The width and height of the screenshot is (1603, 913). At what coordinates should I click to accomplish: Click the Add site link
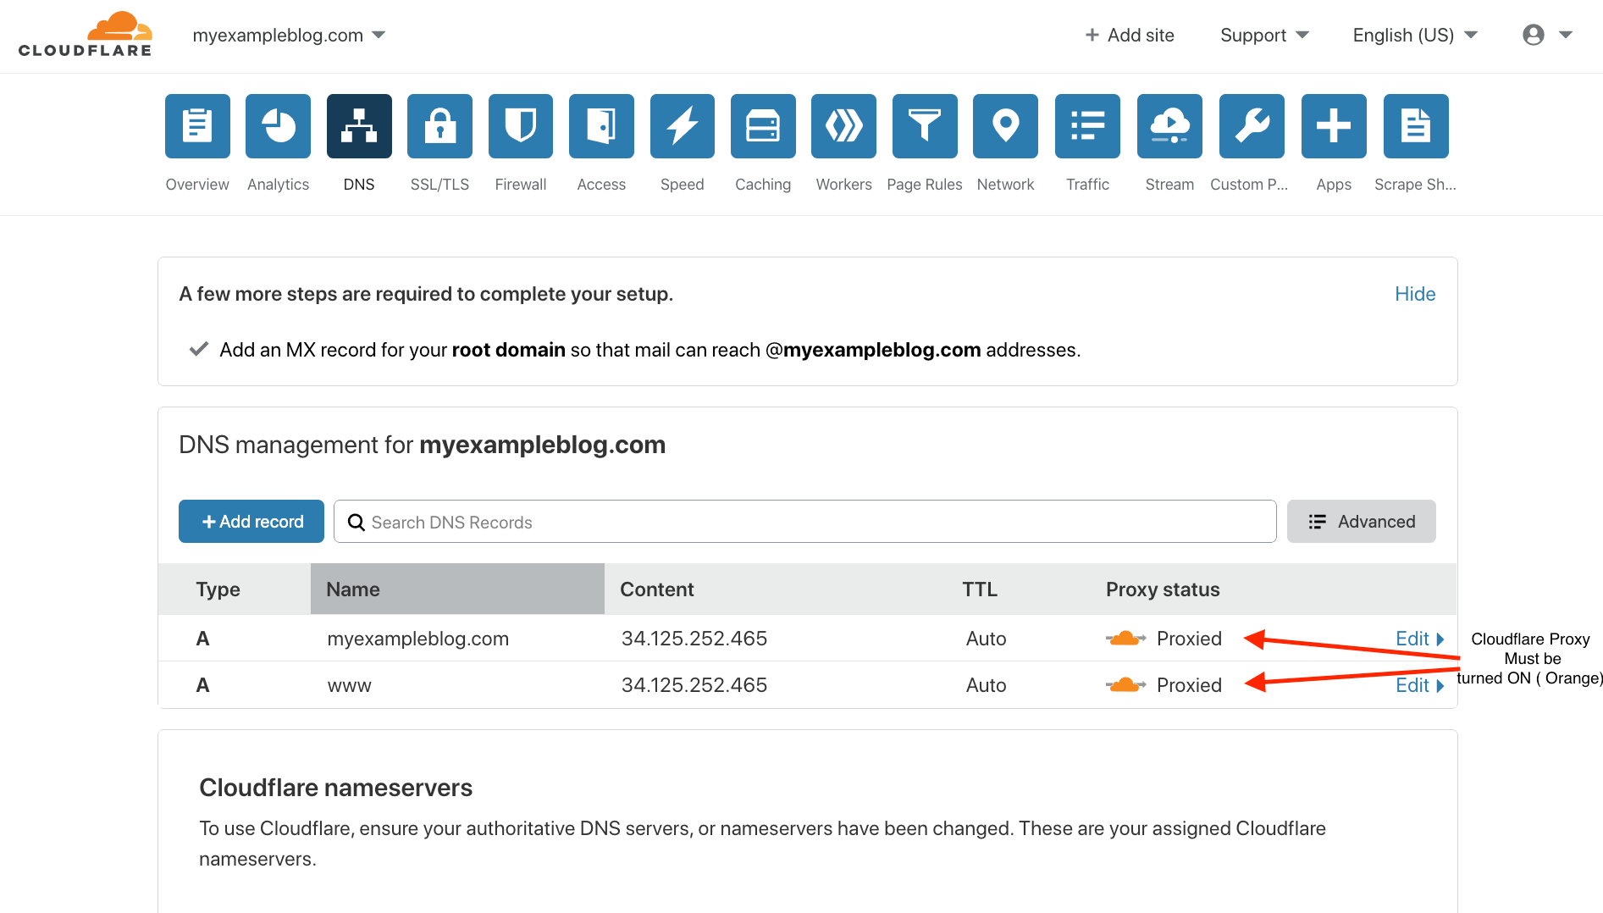click(x=1130, y=35)
